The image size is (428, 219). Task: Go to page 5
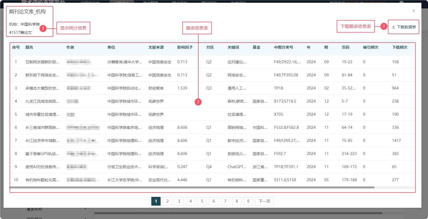[202, 201]
